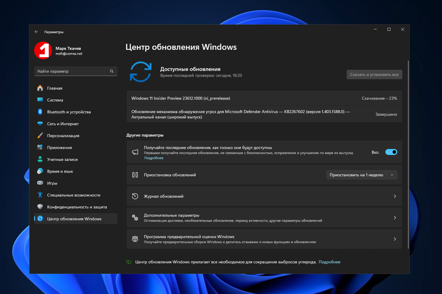442x294 pixels.
Task: Click the Персонализация brush icon
Action: [x=40, y=135]
